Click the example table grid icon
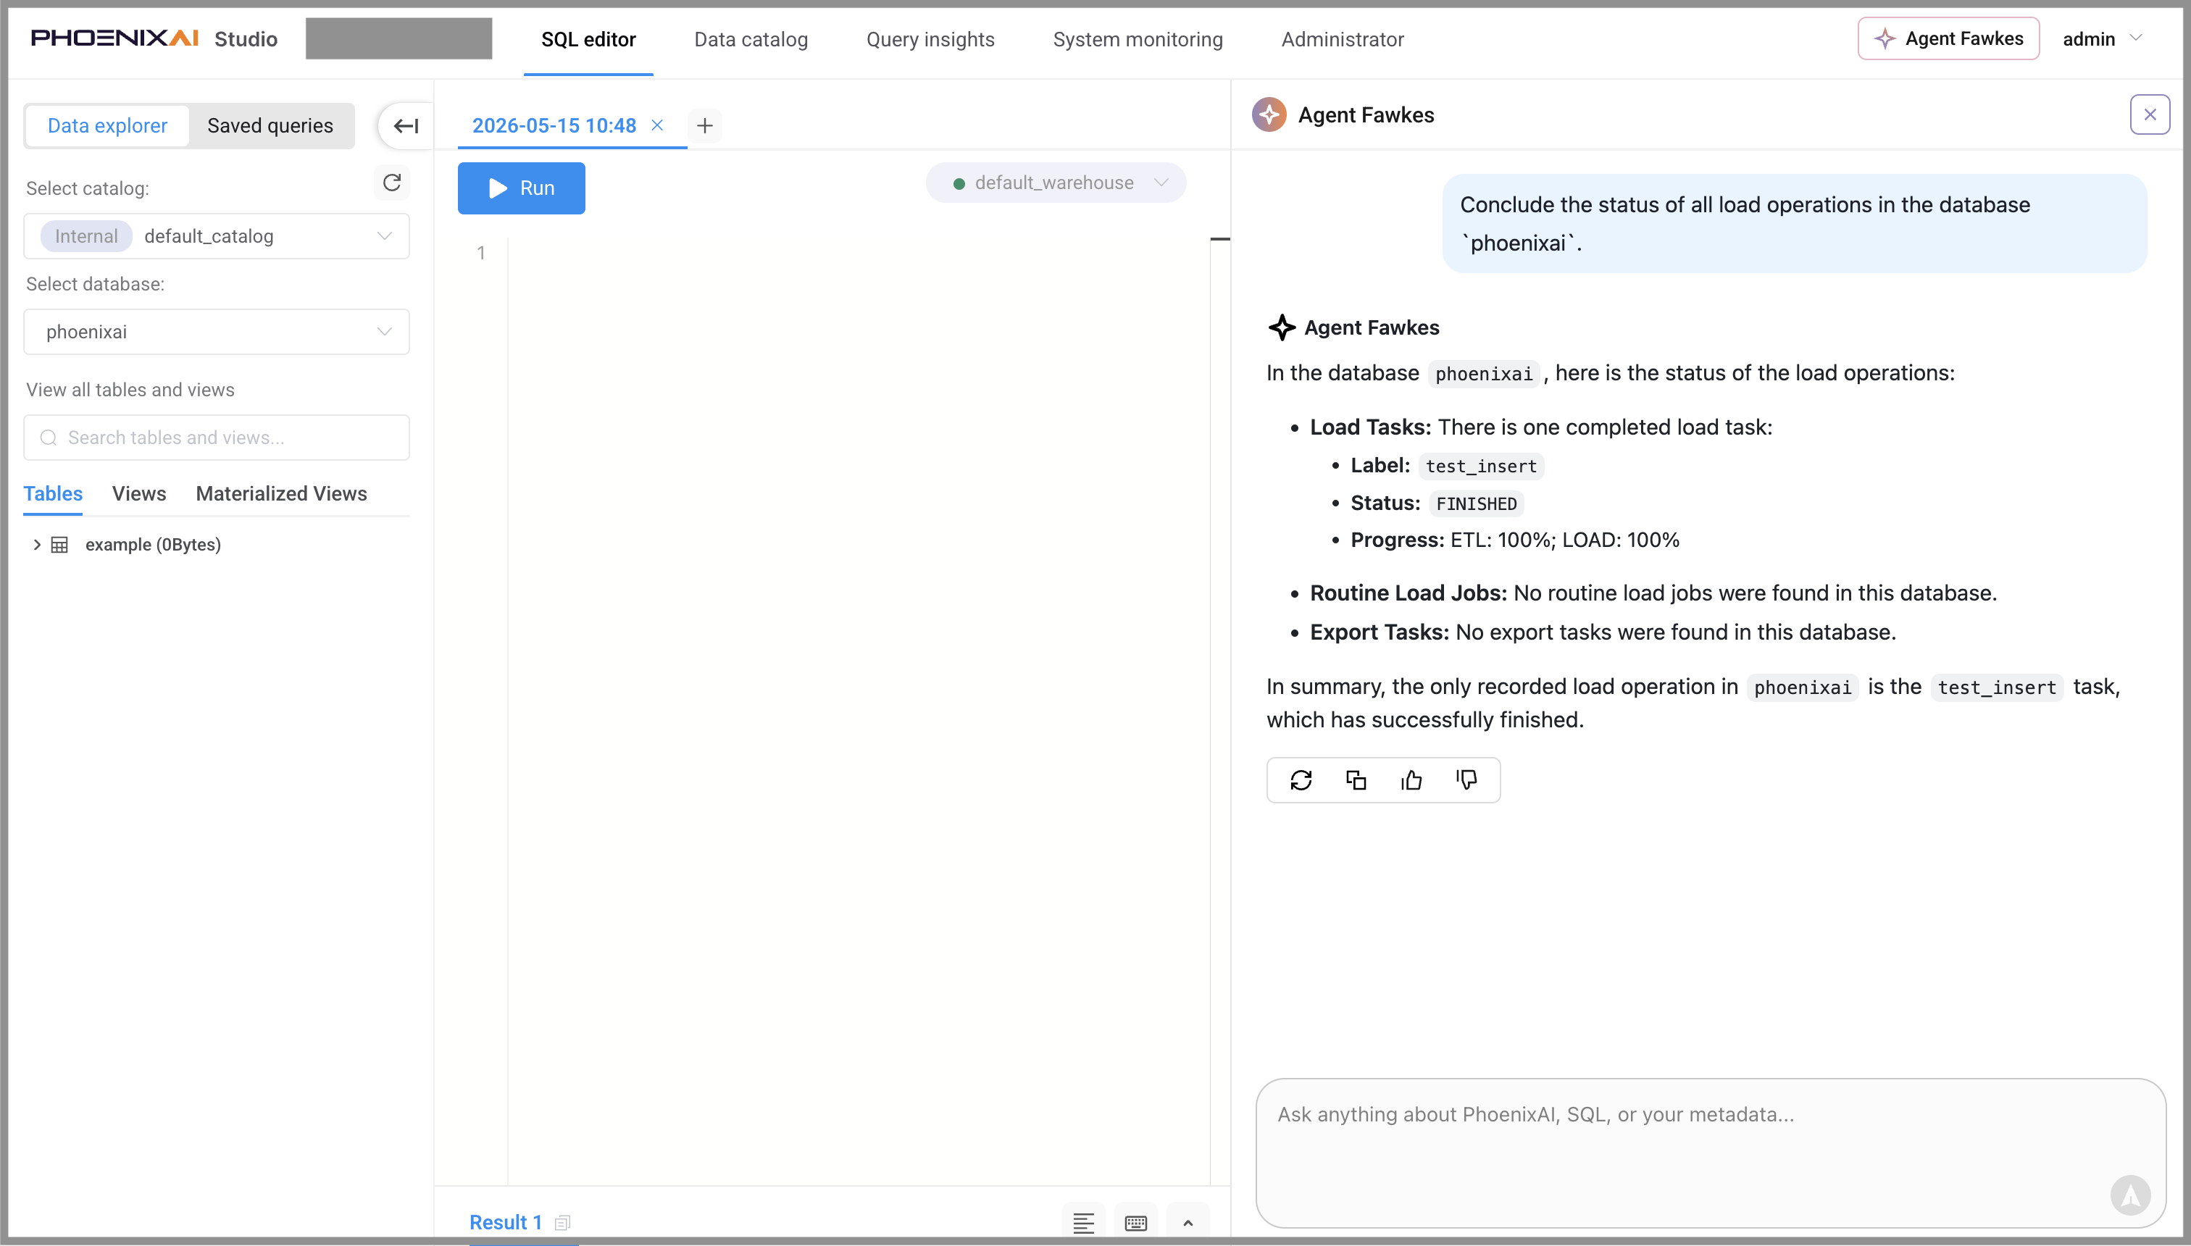 [60, 544]
